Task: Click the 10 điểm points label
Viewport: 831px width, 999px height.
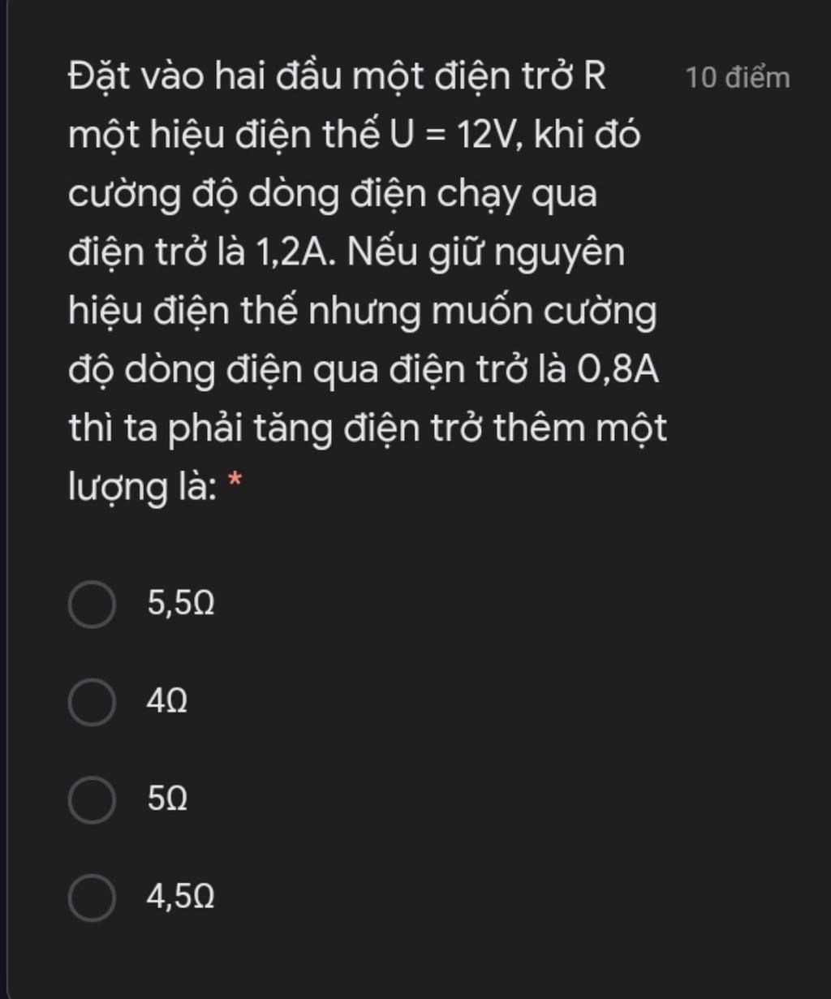Action: point(738,78)
